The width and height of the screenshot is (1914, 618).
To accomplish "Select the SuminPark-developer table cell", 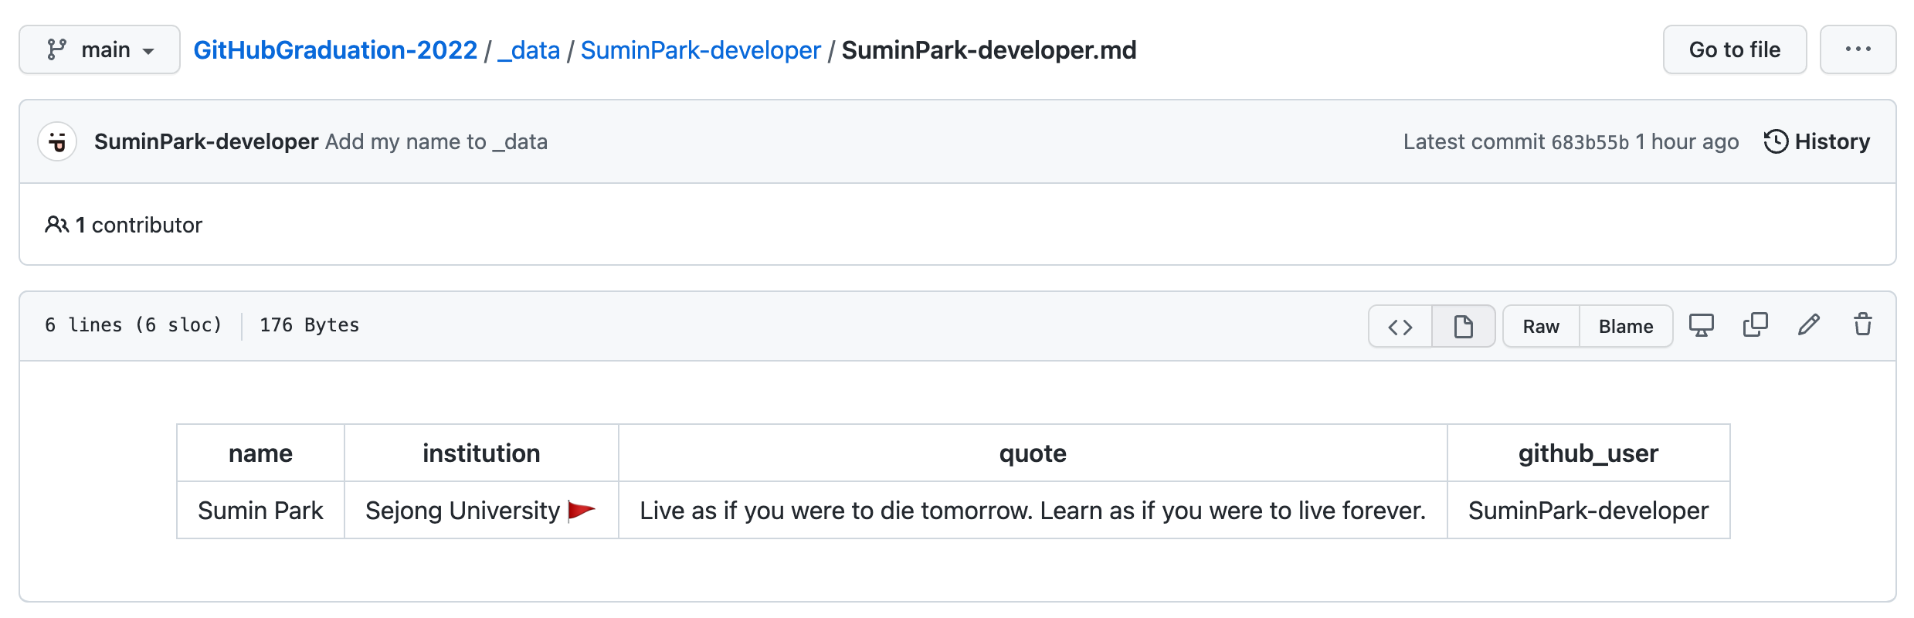I will point(1589,510).
